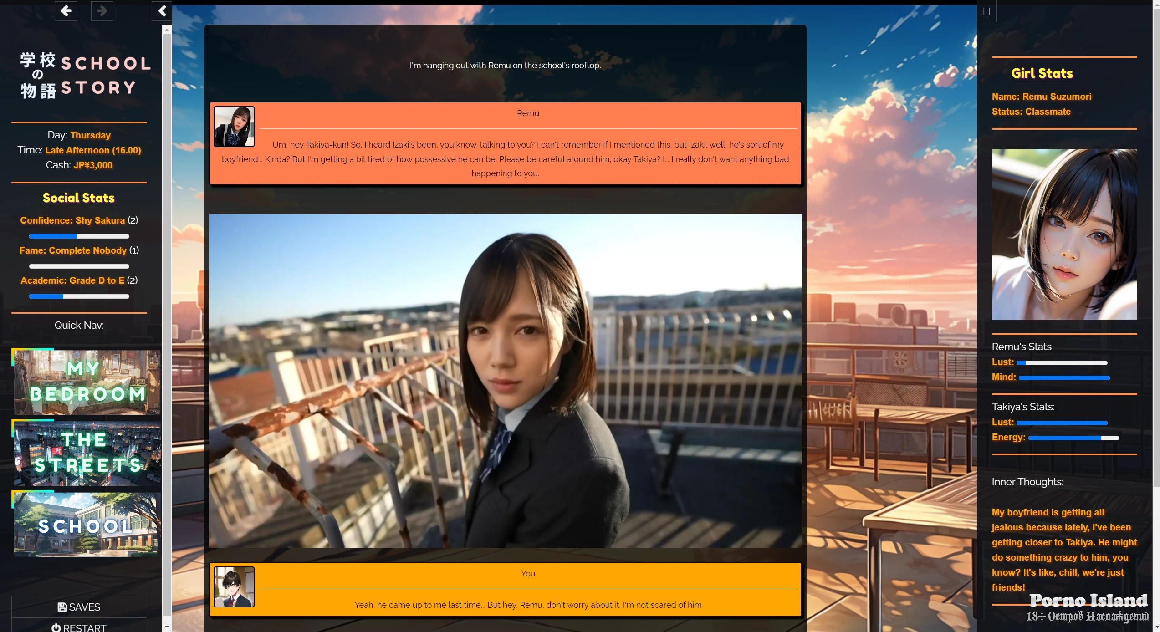This screenshot has height=632, width=1160.
Task: Click the rooftop scene image of Remu
Action: [x=505, y=381]
